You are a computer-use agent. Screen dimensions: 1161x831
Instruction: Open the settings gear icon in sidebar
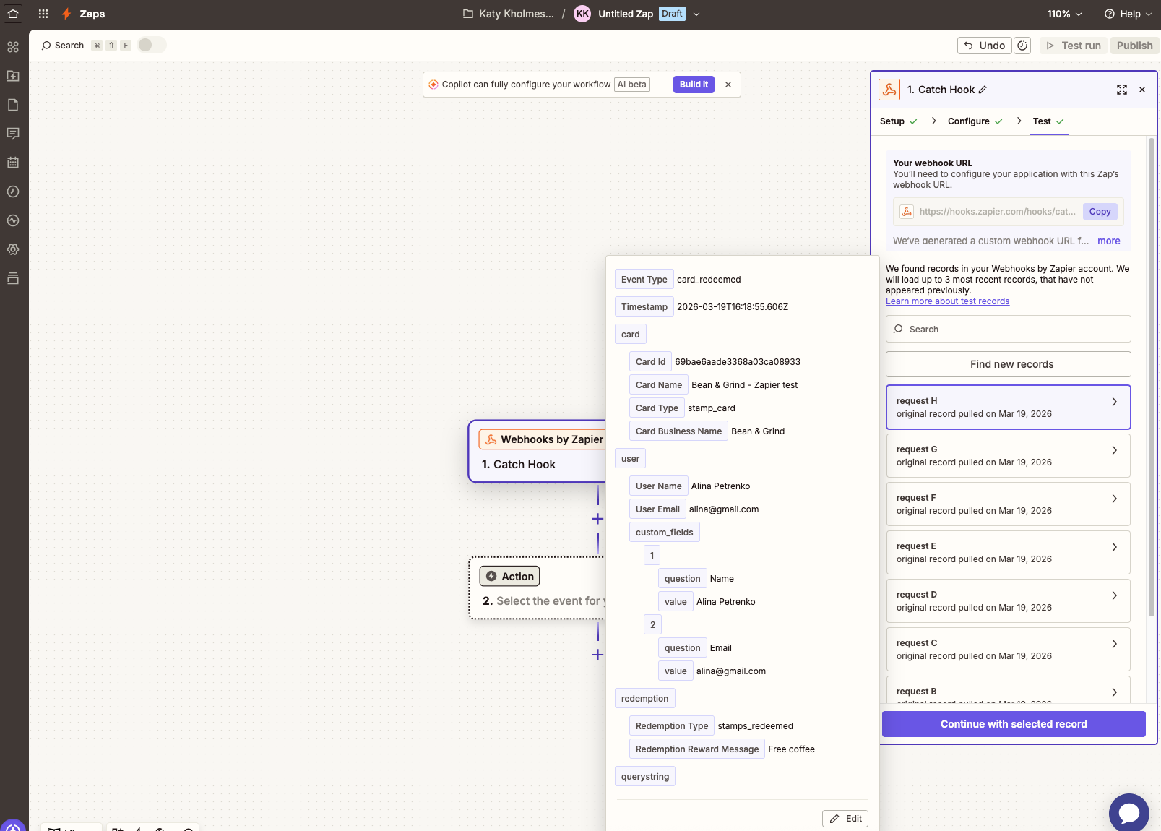(13, 249)
